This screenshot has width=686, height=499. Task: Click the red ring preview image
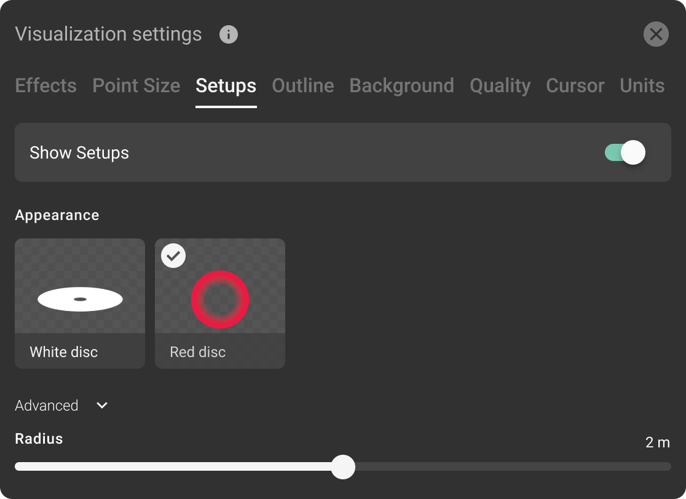click(x=220, y=299)
